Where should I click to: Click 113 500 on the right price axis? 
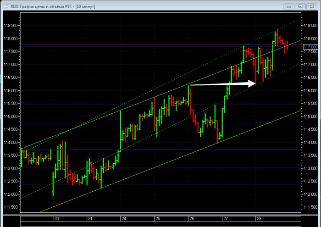tap(310, 155)
